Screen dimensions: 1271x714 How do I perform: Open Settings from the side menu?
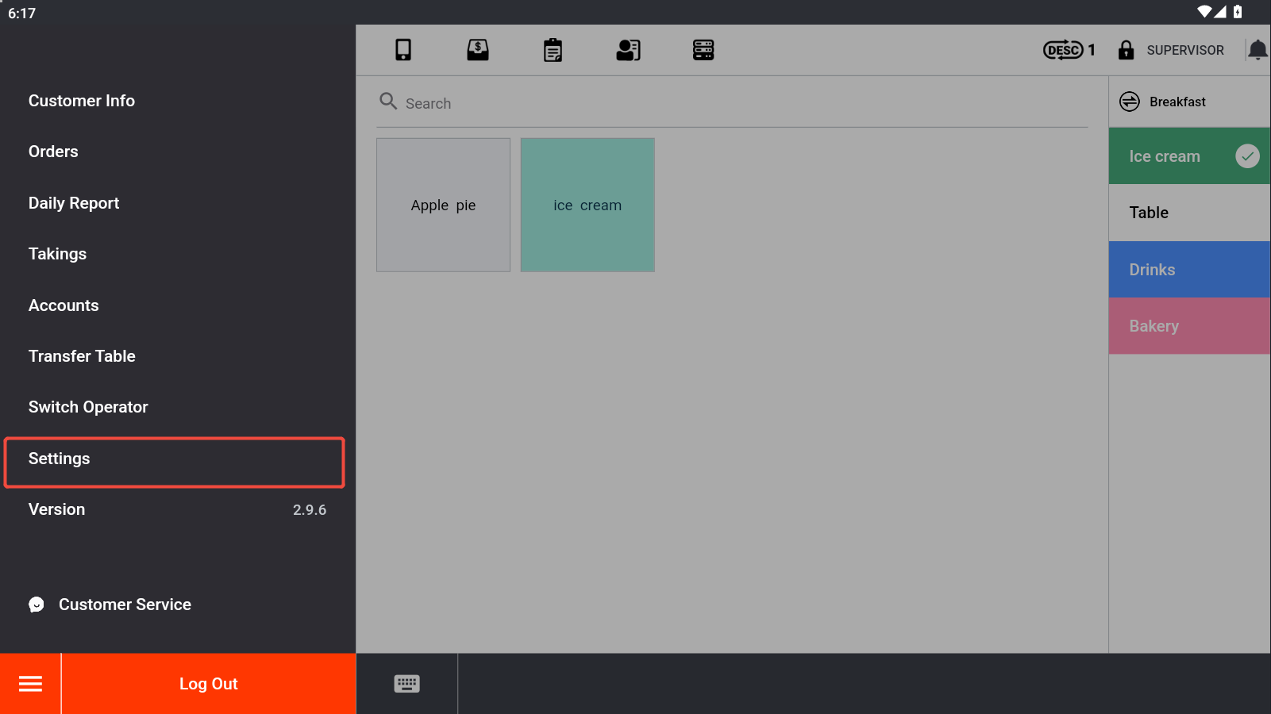(174, 461)
